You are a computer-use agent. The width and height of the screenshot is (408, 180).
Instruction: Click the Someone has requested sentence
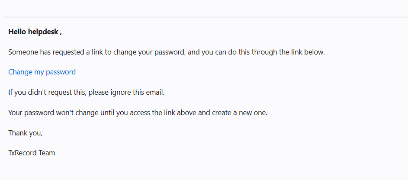pos(167,52)
